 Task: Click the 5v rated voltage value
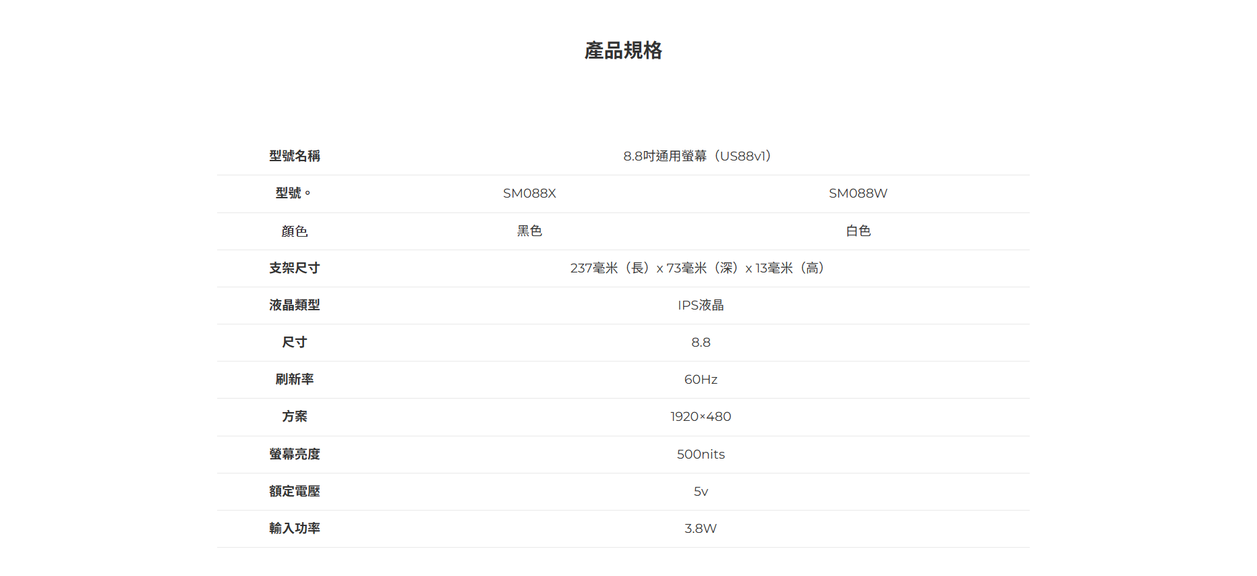point(701,492)
